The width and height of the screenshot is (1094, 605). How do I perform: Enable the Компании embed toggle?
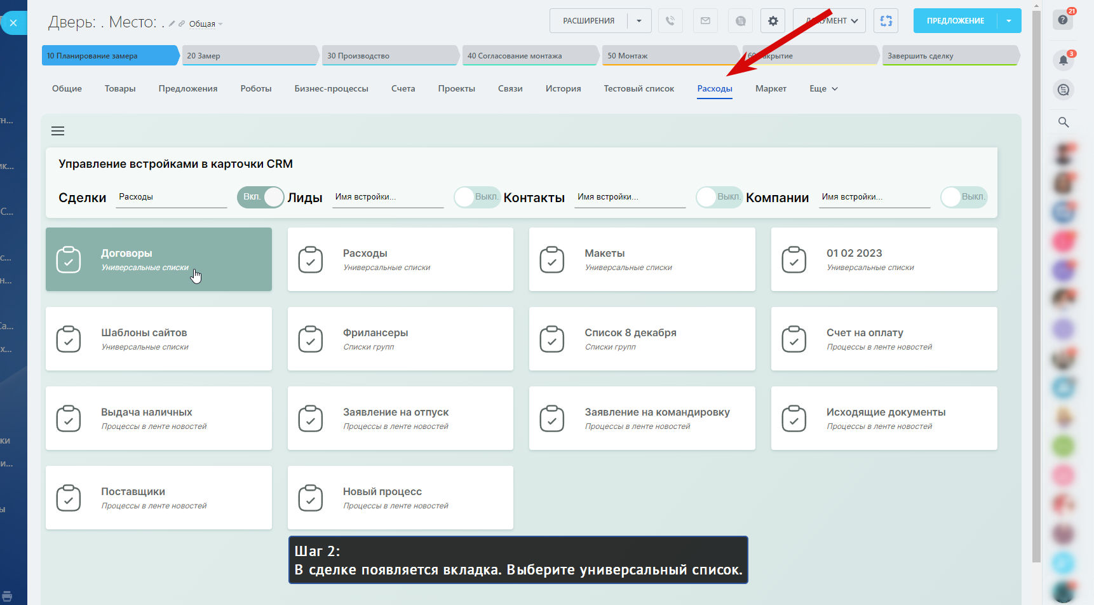pyautogui.click(x=964, y=197)
